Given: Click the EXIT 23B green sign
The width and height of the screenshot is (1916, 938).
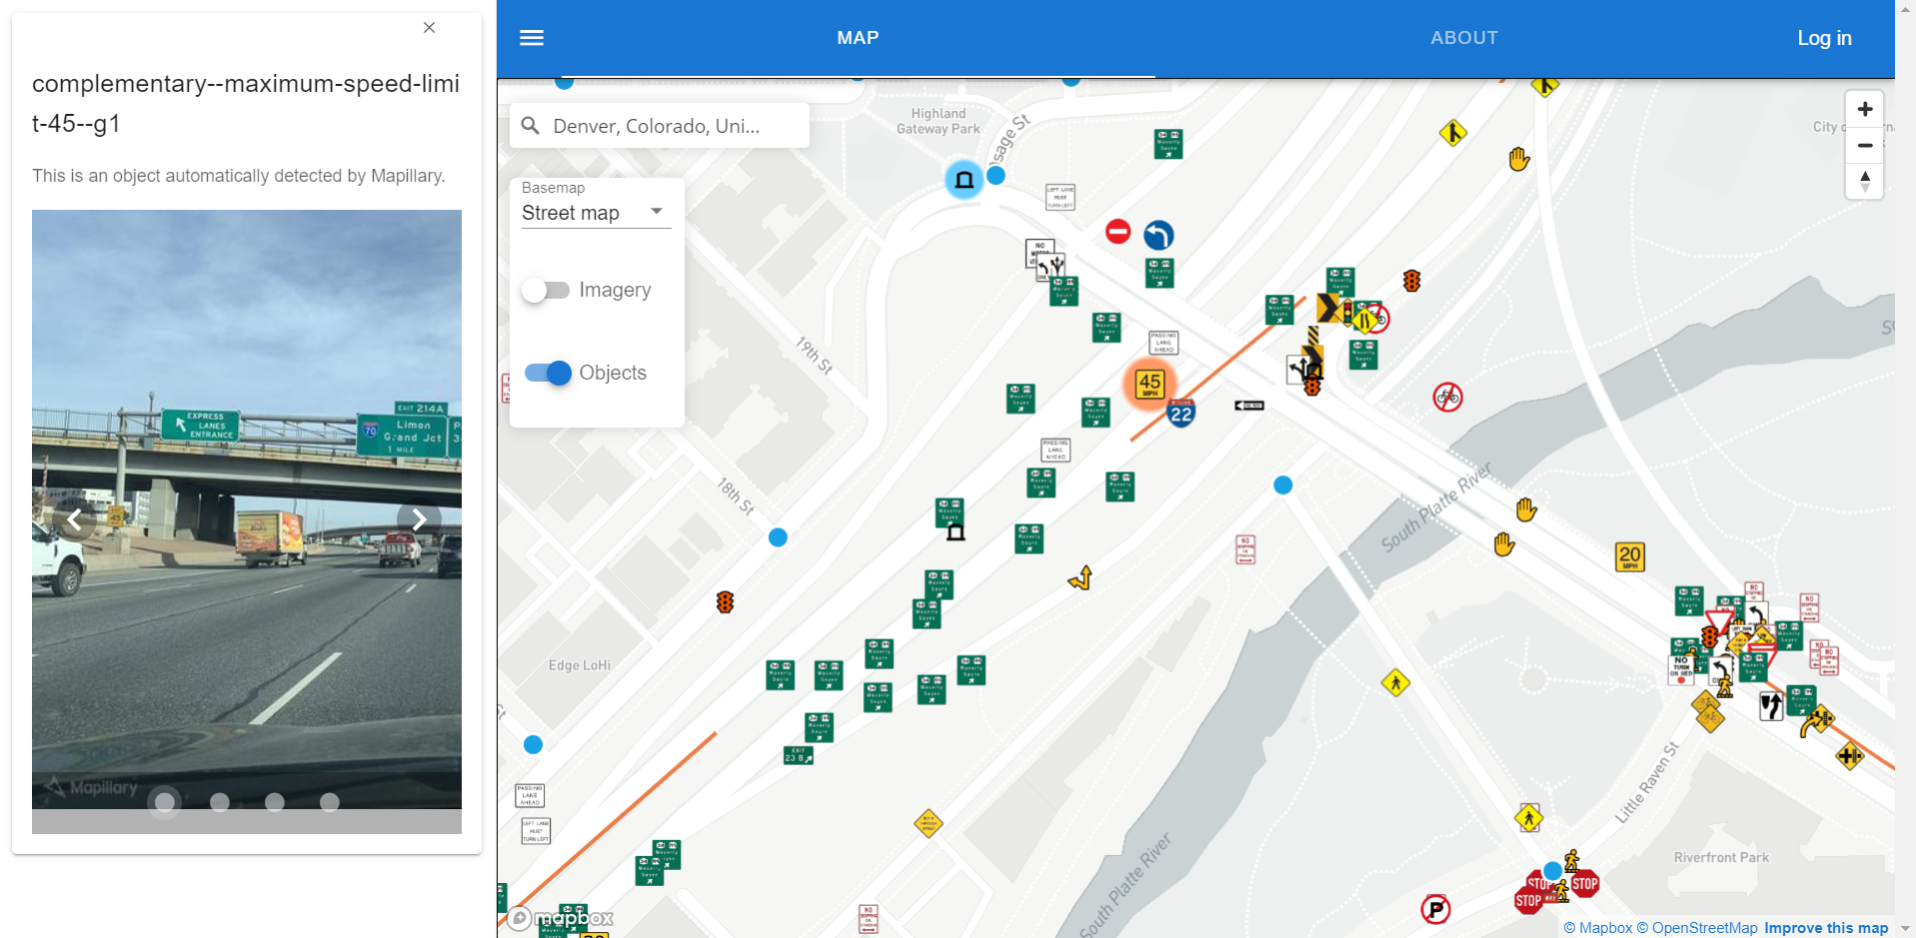Looking at the screenshot, I should coord(799,756).
